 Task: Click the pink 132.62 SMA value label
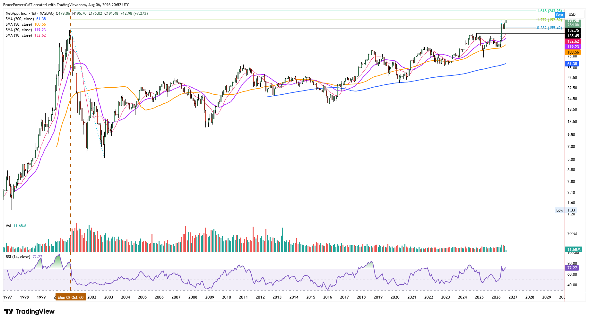pos(573,41)
